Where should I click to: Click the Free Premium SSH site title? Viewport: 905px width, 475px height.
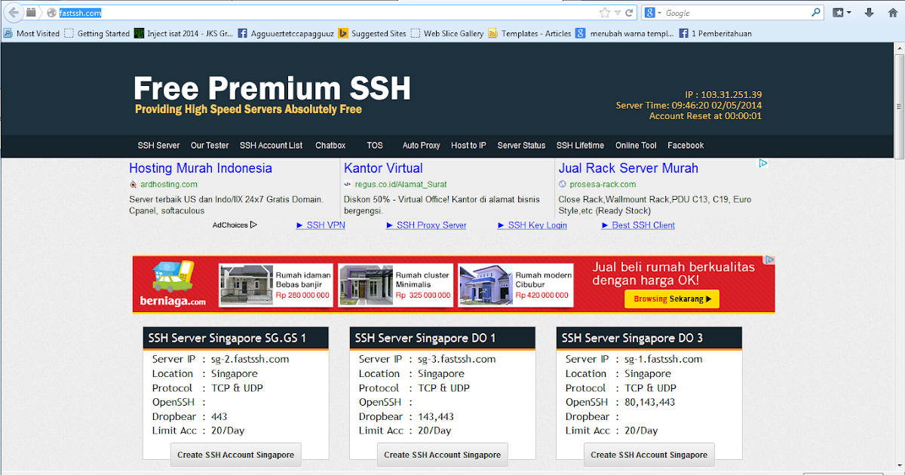(272, 89)
